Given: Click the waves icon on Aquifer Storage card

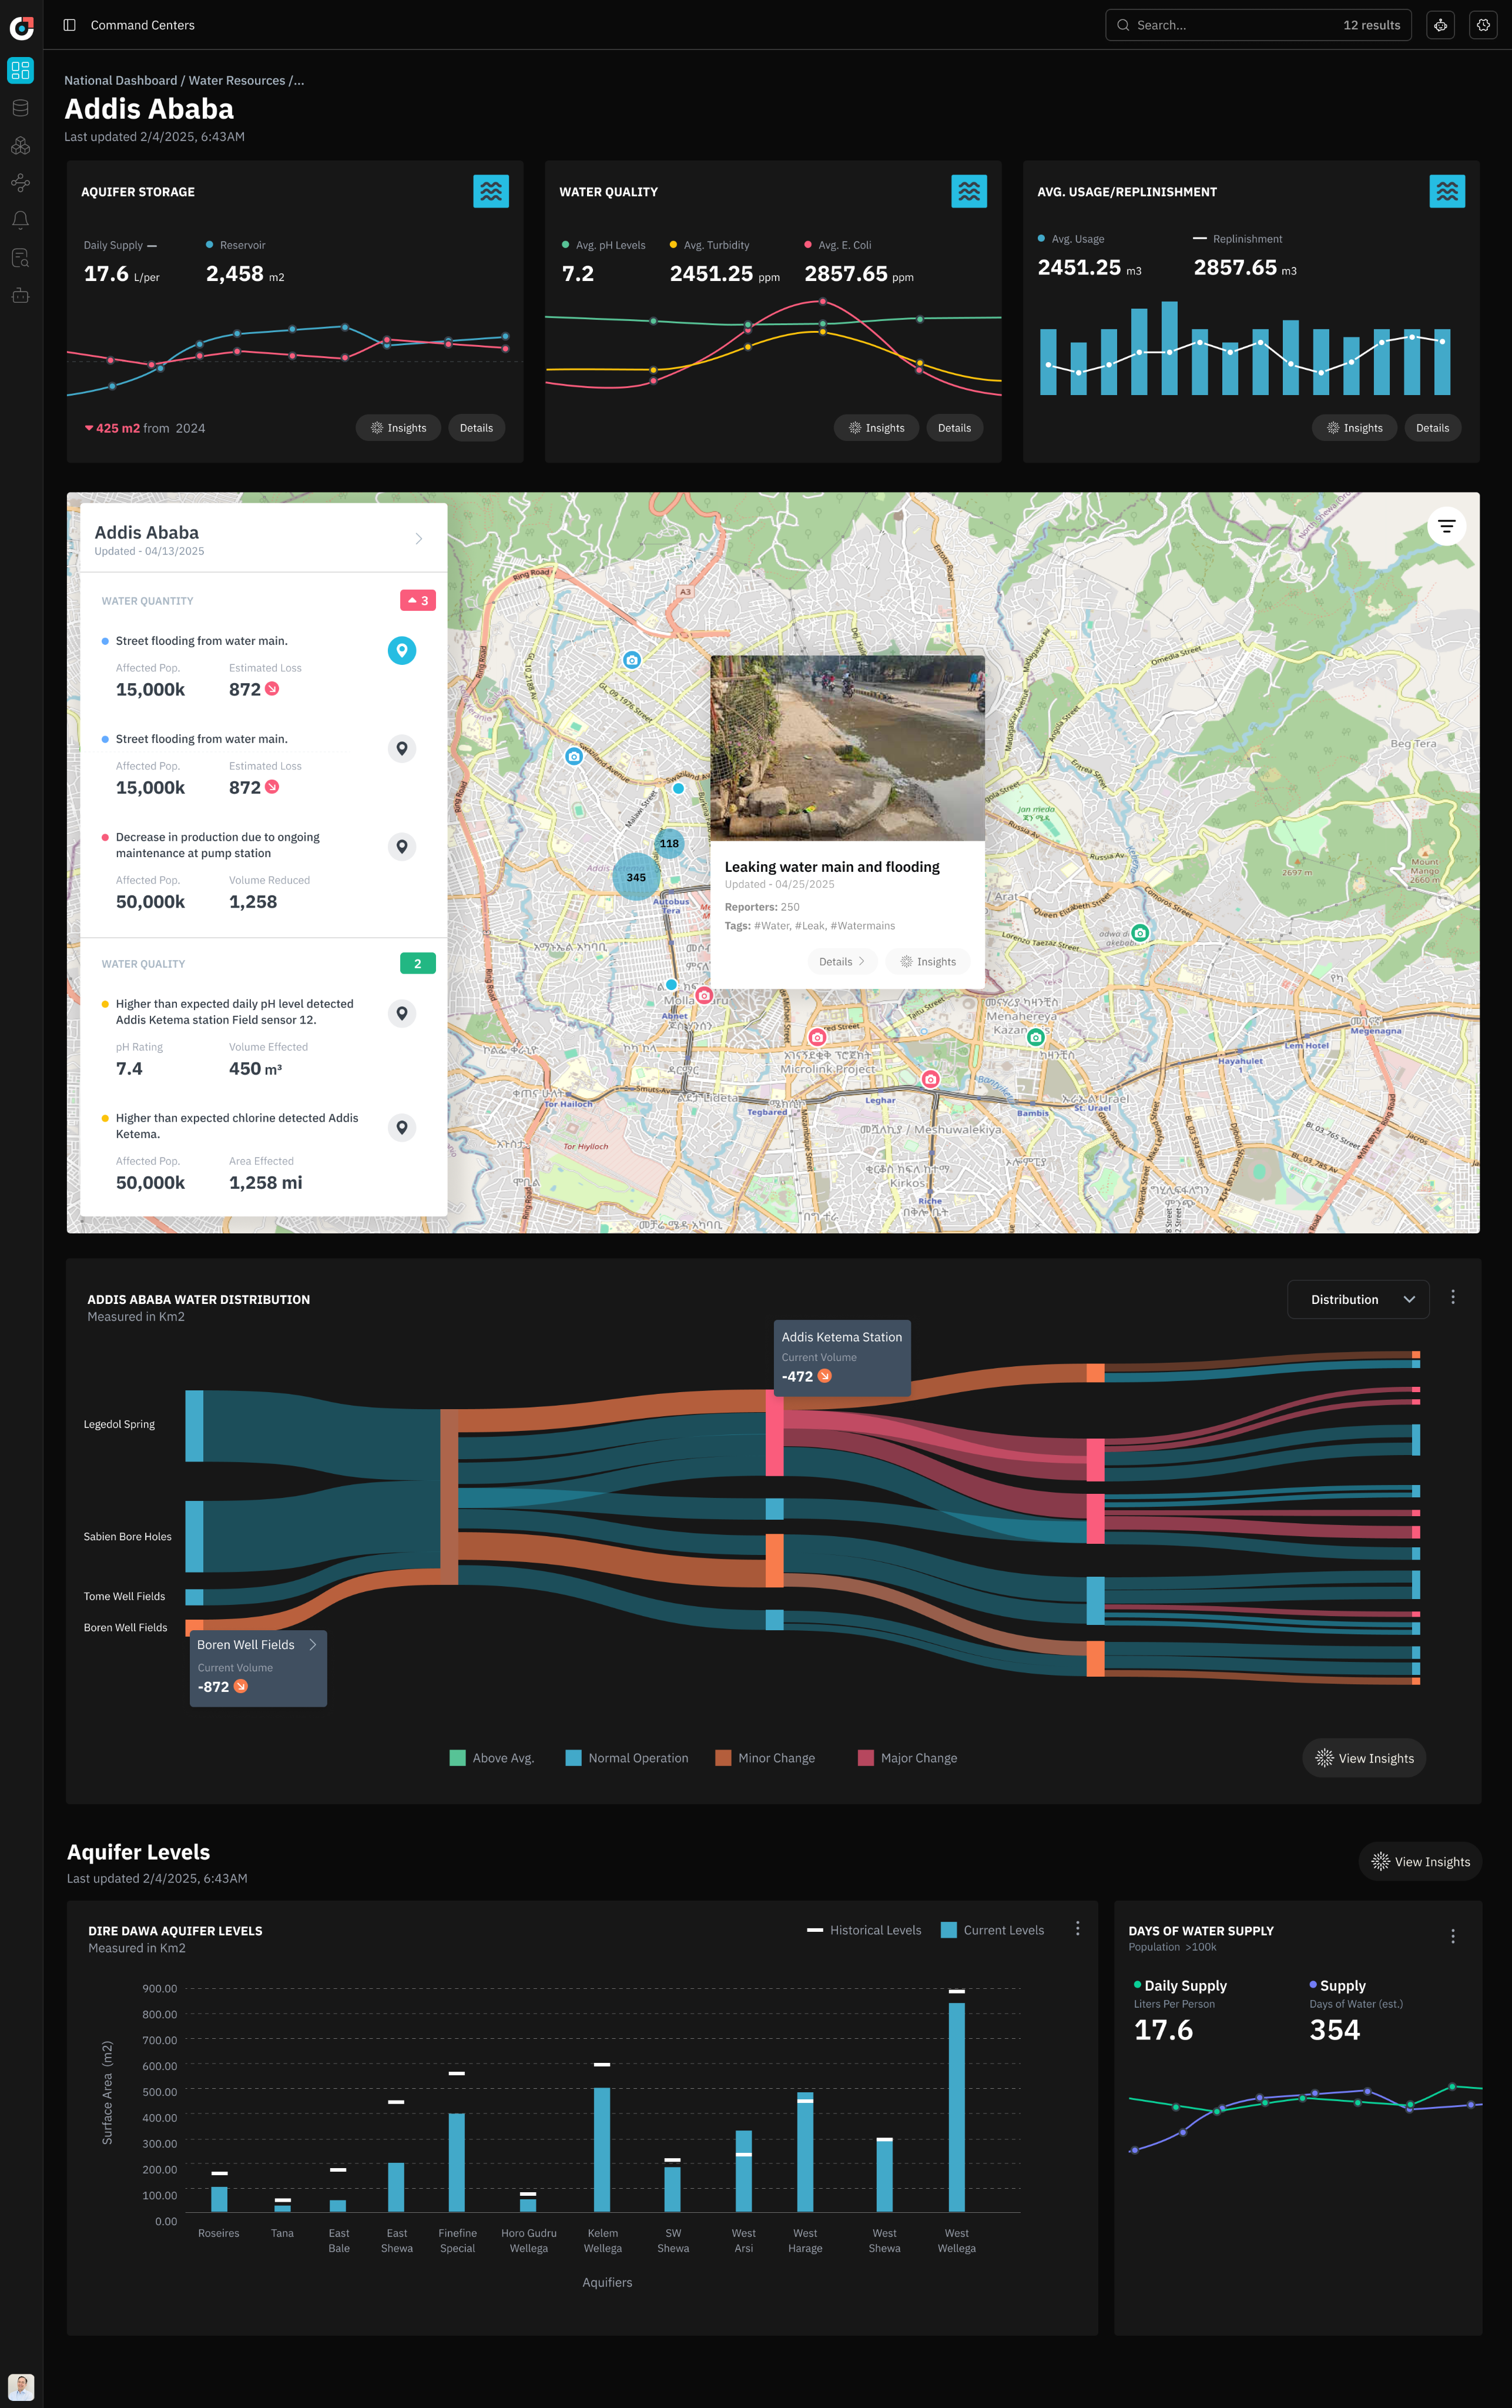Looking at the screenshot, I should [x=491, y=191].
